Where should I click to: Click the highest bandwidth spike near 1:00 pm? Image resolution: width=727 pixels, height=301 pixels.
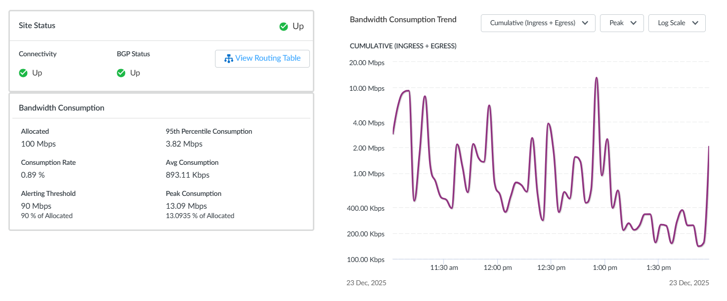(x=597, y=78)
